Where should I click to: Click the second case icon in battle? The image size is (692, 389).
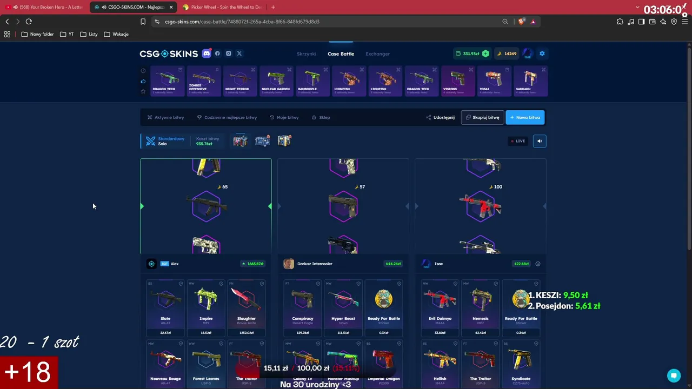point(262,141)
